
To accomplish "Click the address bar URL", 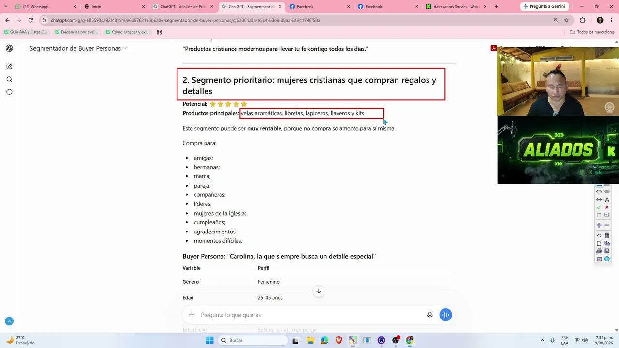I will point(186,20).
